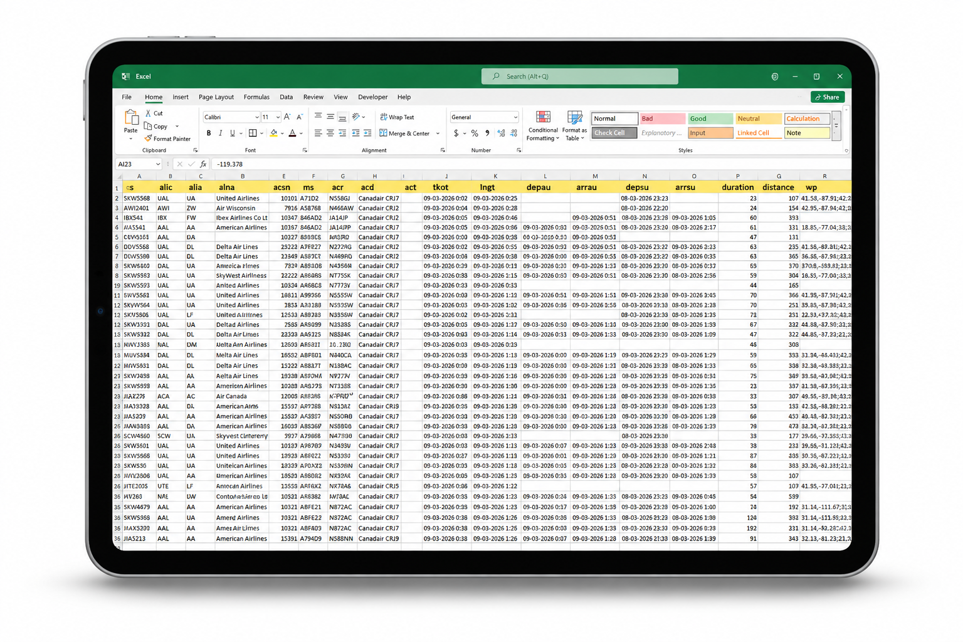Screen dimensions: 963x642
Task: Click the Copy icon
Action: 149,126
